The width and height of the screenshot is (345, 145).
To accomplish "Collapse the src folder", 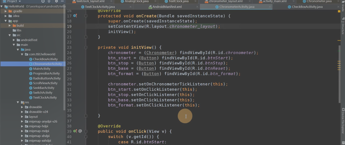I will (x=10, y=35).
